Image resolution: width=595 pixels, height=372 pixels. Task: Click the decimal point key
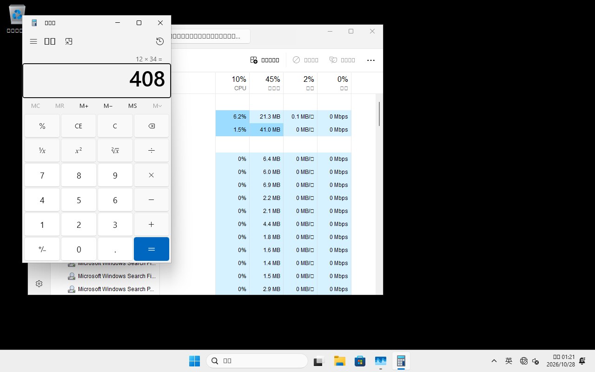tap(115, 249)
